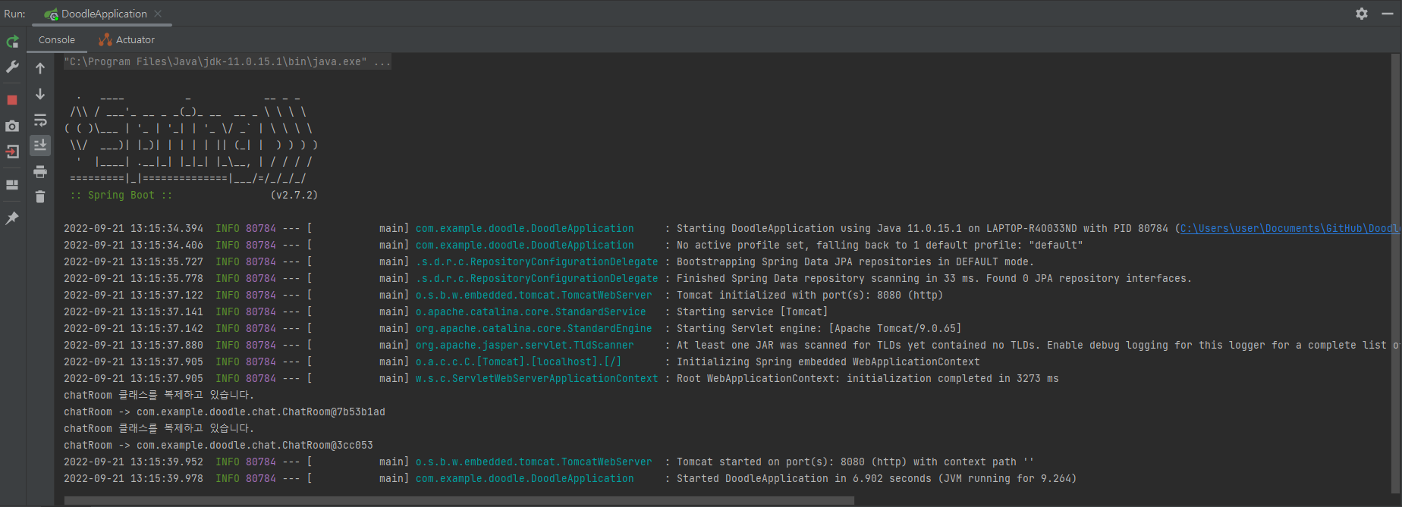This screenshot has height=507, width=1402.
Task: Jump up the stack trace arrow
Action: (40, 68)
